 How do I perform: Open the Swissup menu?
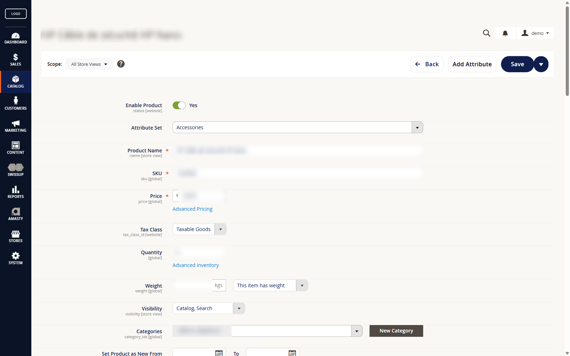(16, 170)
